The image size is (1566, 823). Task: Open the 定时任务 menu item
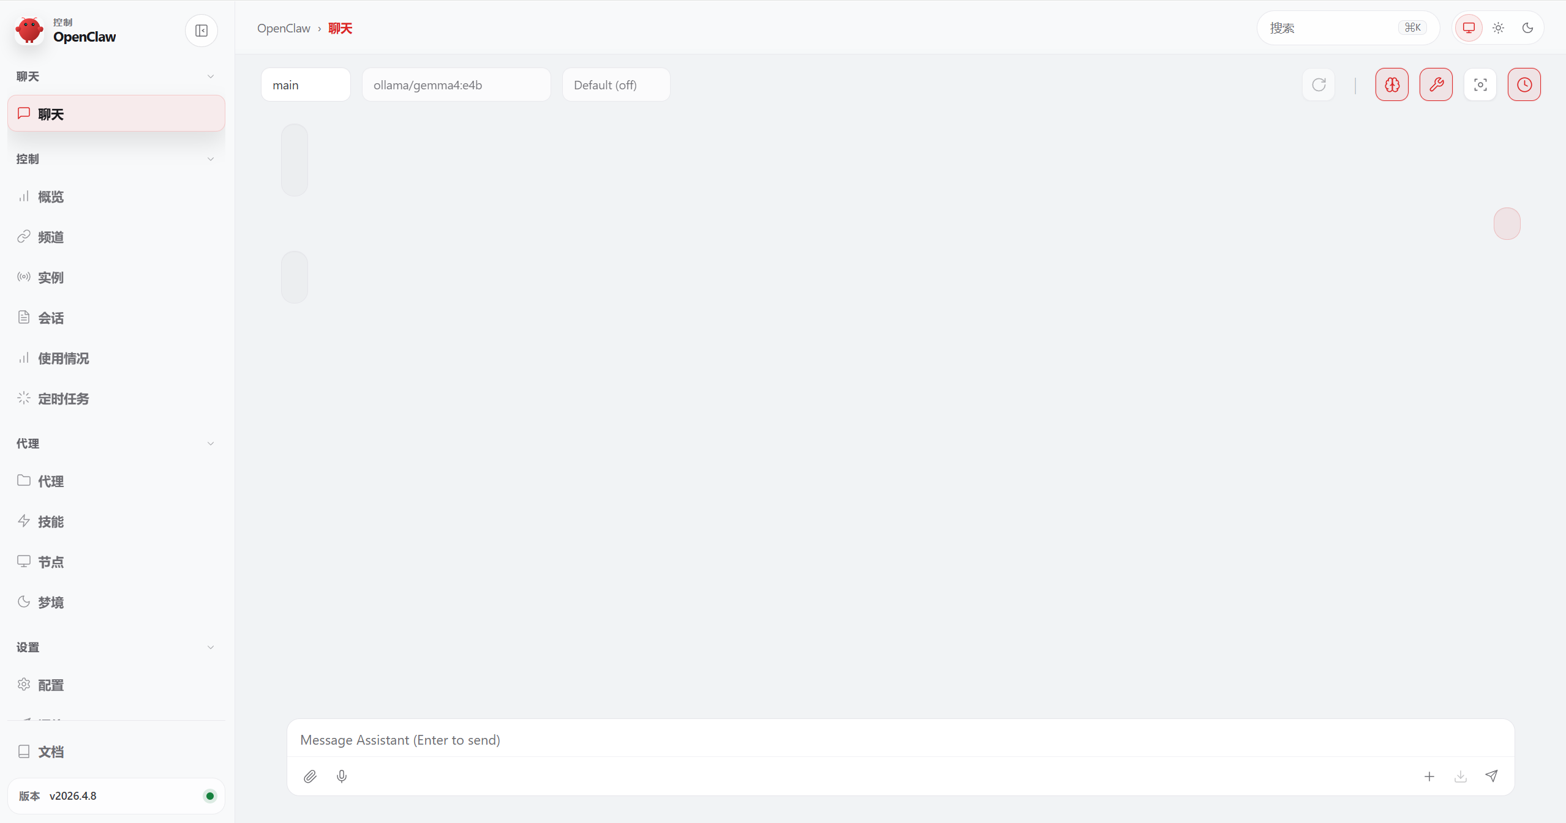tap(64, 399)
